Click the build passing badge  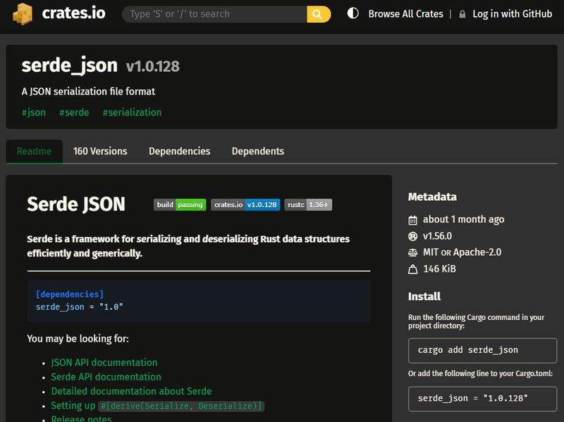(x=180, y=204)
